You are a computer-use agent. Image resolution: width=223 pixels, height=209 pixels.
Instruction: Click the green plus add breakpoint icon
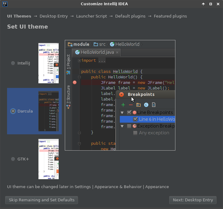point(123,105)
